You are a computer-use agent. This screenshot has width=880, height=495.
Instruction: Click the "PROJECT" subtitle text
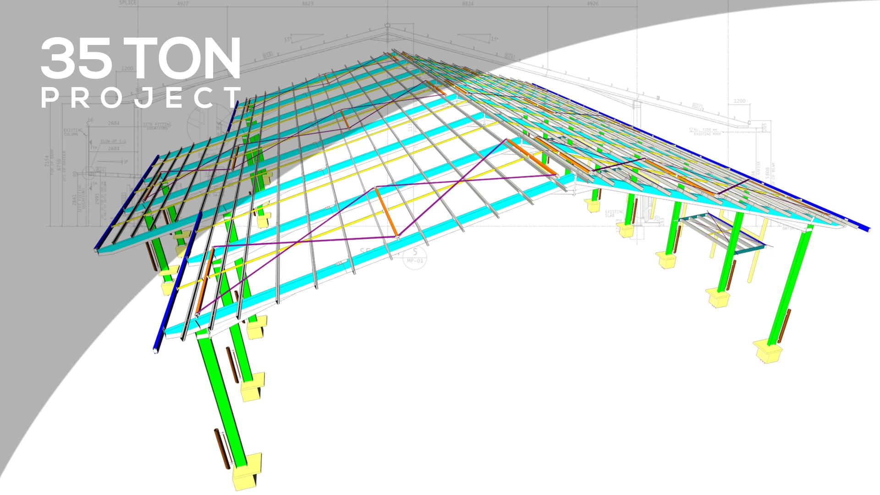tap(141, 98)
